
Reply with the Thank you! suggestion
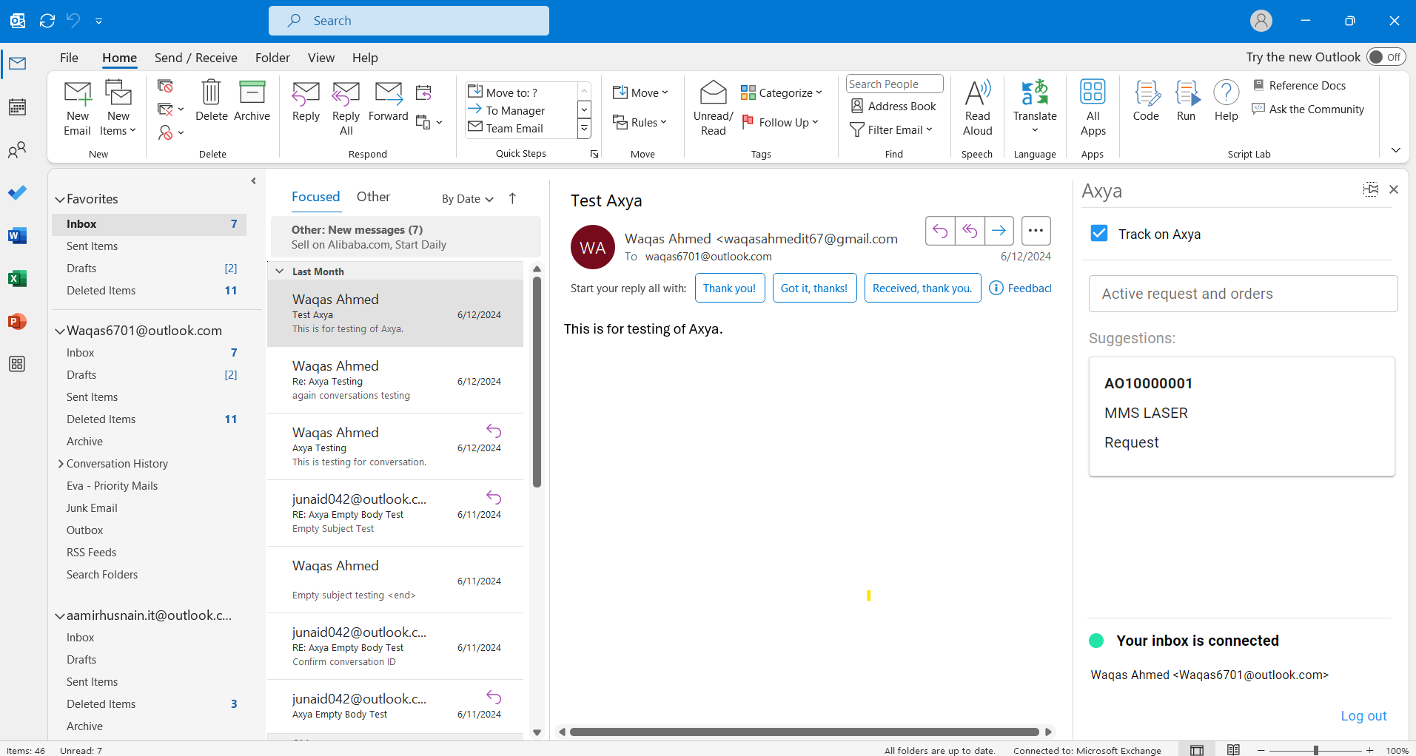pos(729,288)
